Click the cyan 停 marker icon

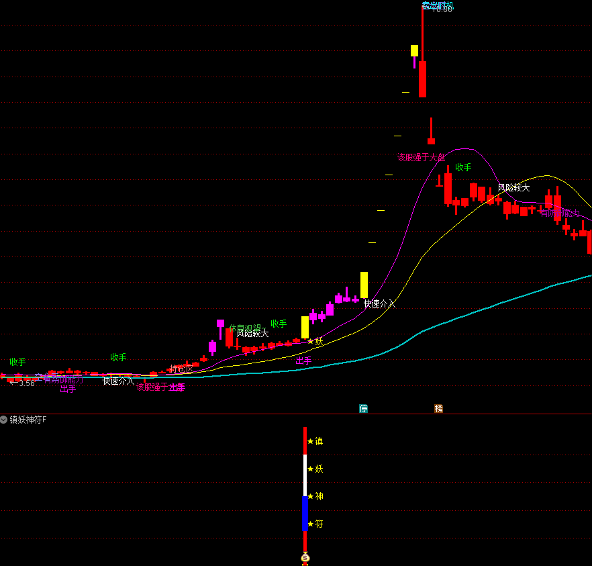tap(363, 408)
